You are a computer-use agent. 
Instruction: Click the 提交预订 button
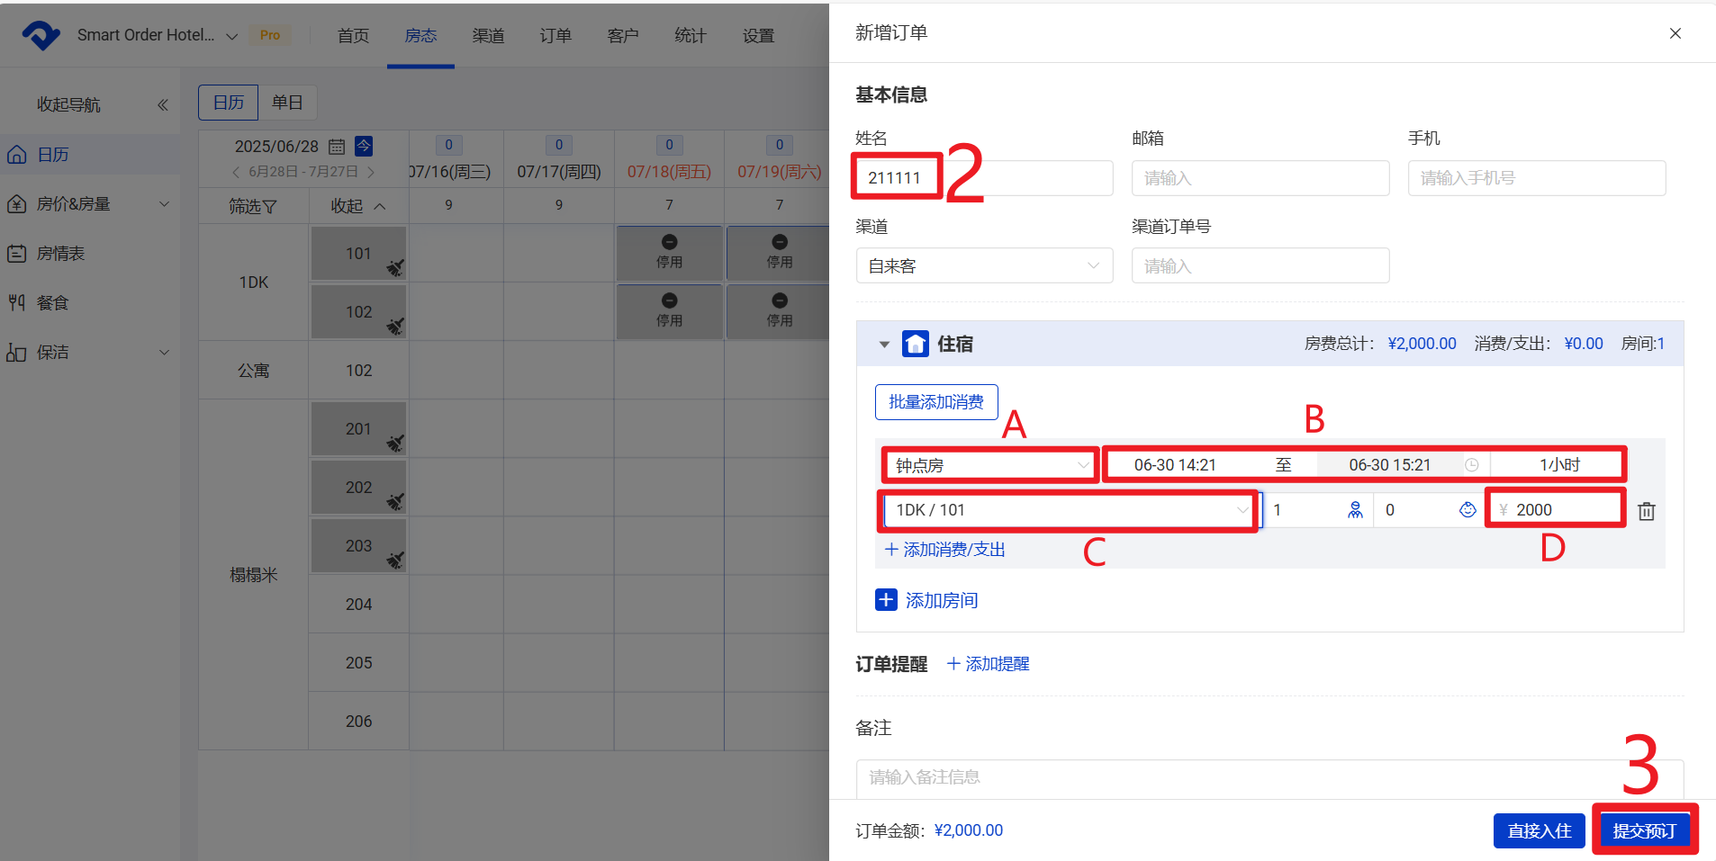1644,830
